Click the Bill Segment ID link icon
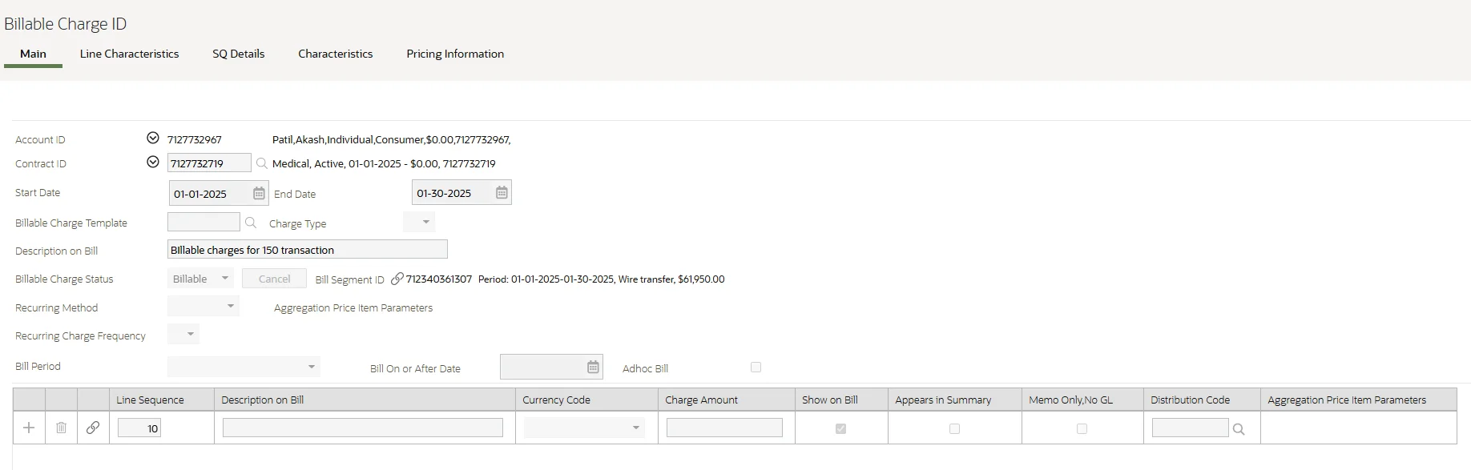This screenshot has width=1471, height=470. click(397, 279)
